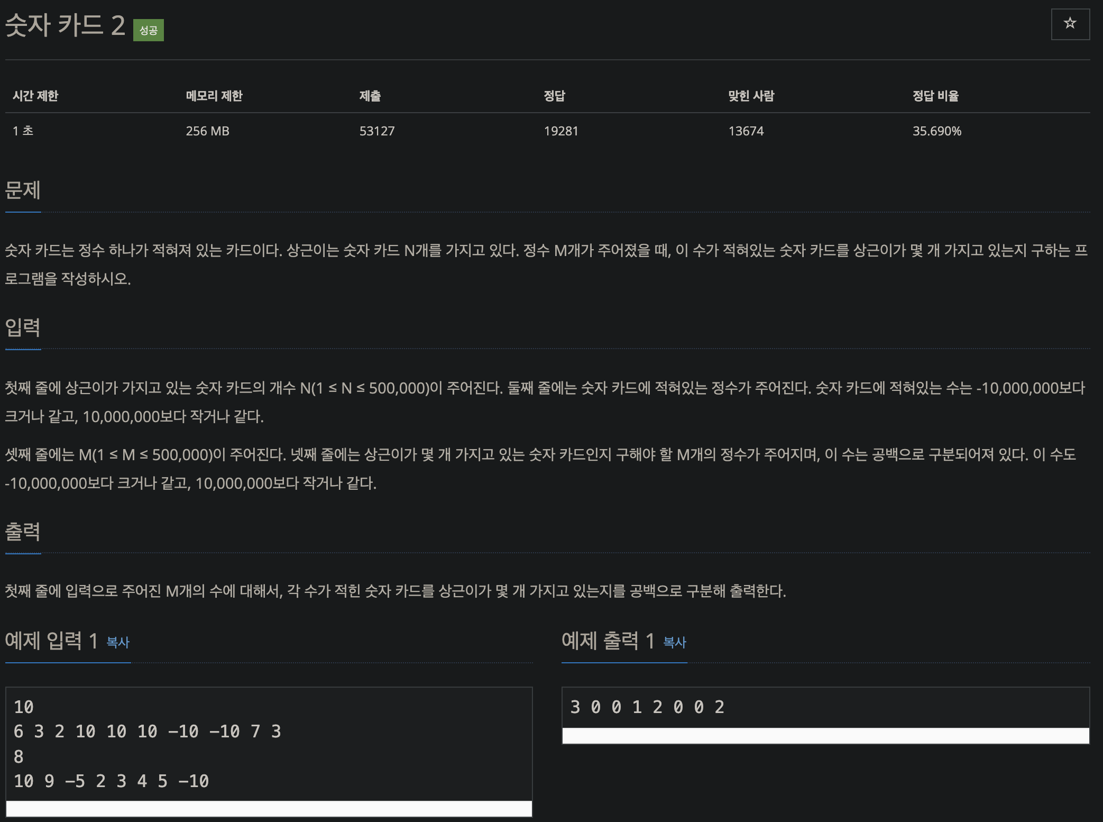Click the horizontal scrollbar under sample output
Viewport: 1103px width, 822px height.
pos(825,736)
